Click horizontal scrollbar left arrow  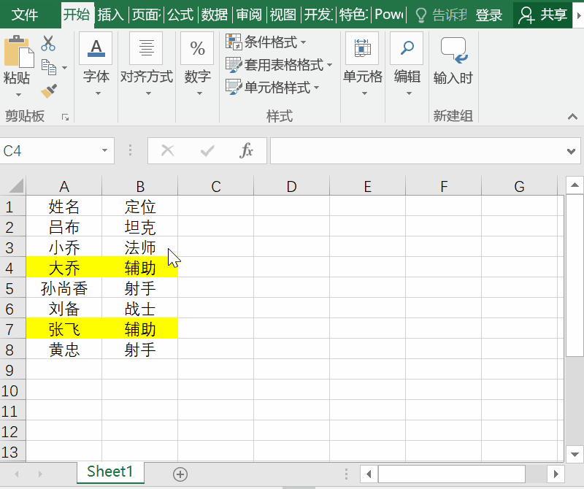pos(369,474)
